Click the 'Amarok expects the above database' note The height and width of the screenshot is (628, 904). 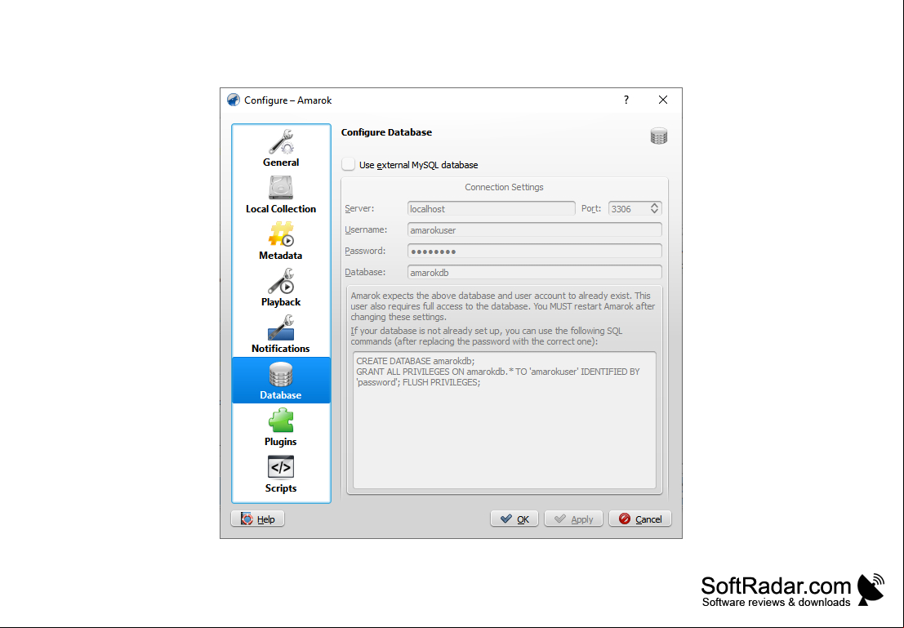coord(503,306)
